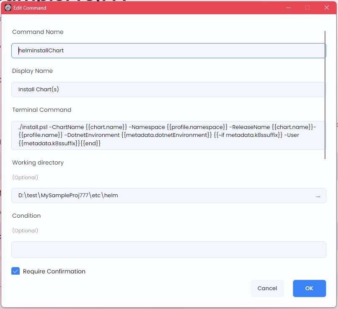Confirm changes with the OK button

[x=309, y=288]
